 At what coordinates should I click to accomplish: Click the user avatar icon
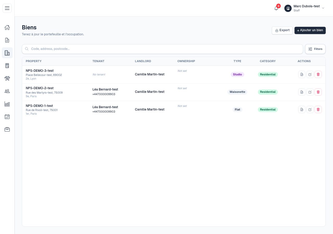click(x=288, y=8)
